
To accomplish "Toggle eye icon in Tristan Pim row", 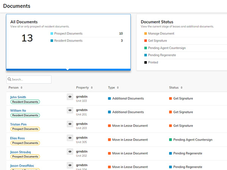I will tap(70, 124).
